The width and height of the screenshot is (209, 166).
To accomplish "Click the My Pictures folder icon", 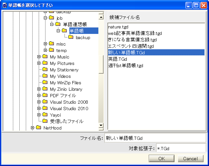I will pos(45,63).
